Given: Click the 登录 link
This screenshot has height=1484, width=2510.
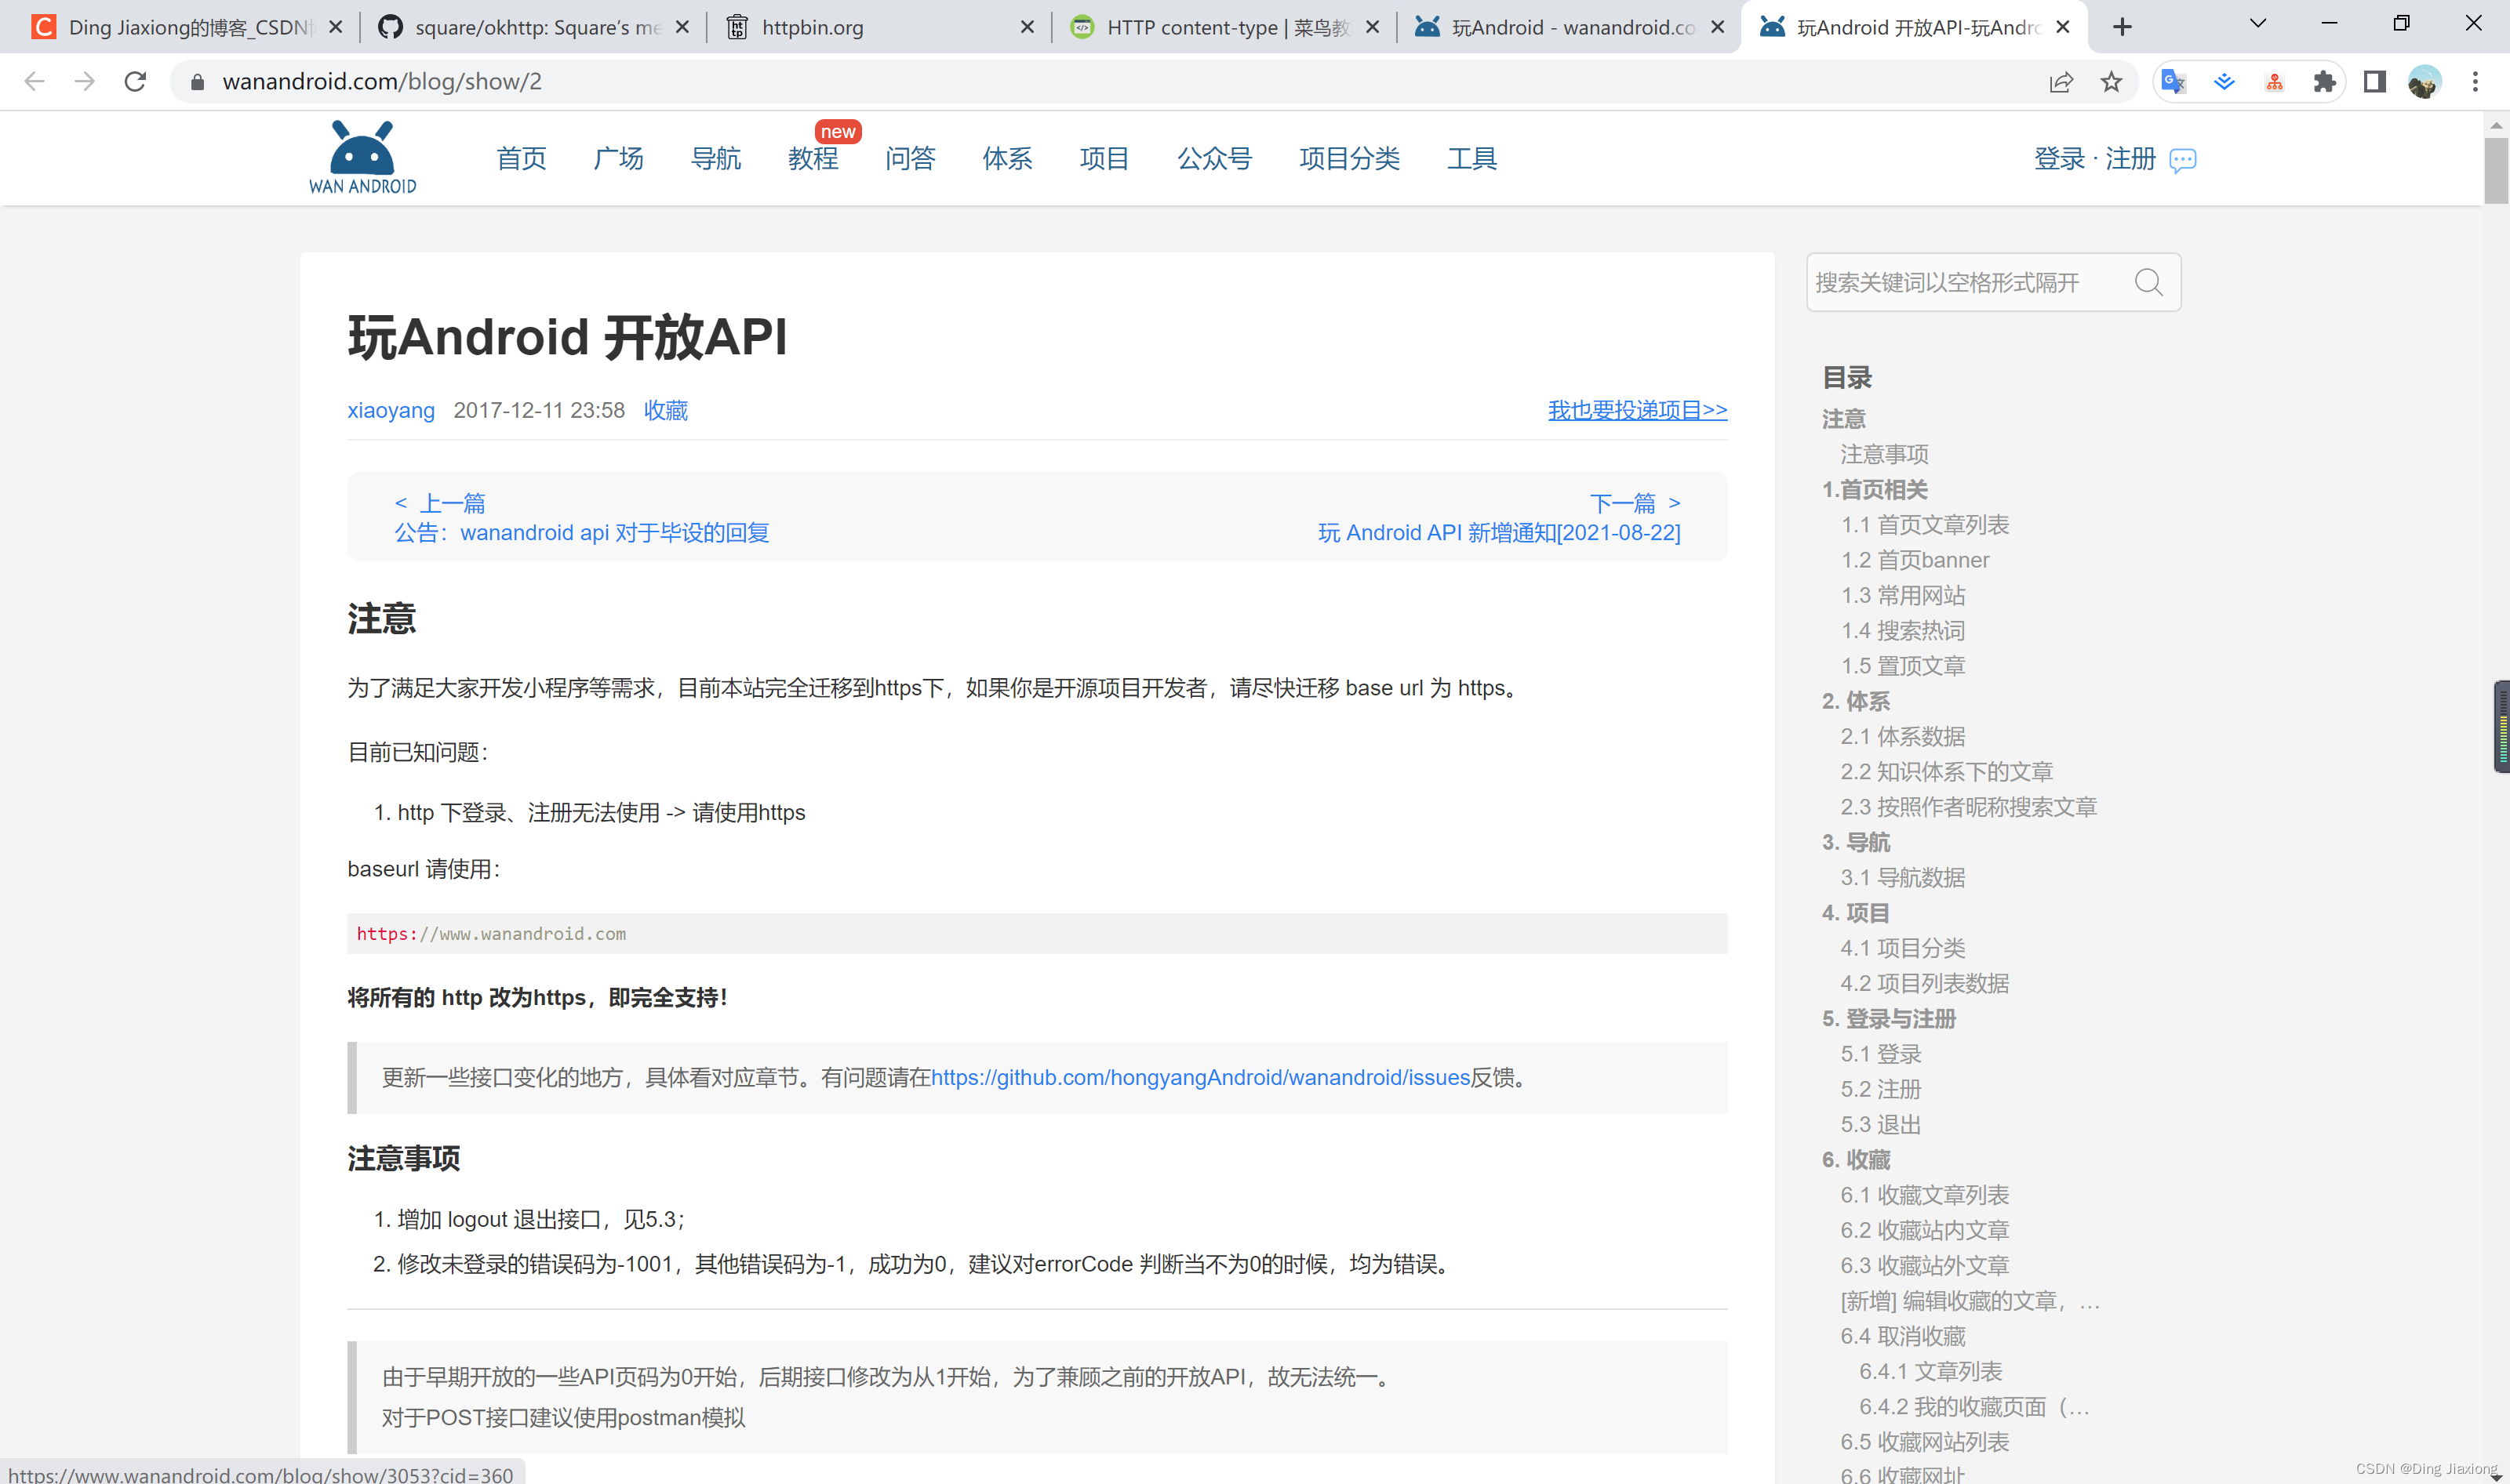Looking at the screenshot, I should (2059, 158).
